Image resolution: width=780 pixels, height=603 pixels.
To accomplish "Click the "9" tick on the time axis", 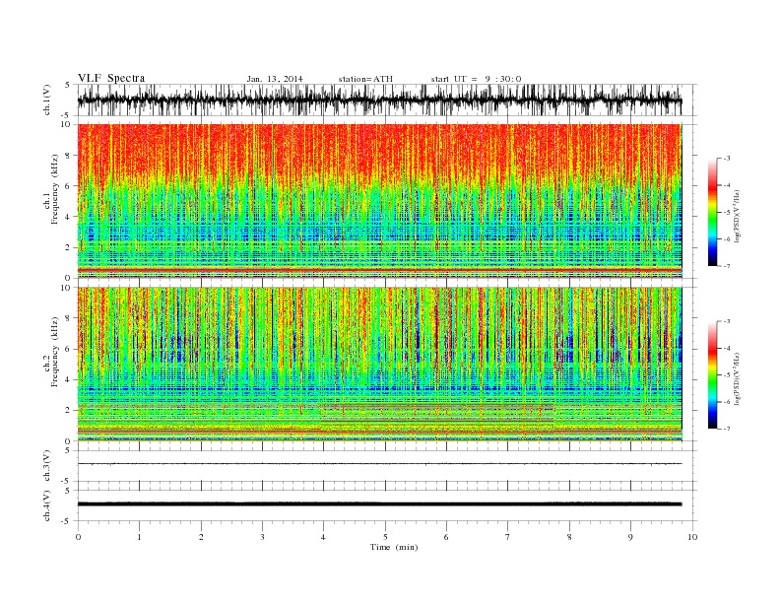I will 630,537.
